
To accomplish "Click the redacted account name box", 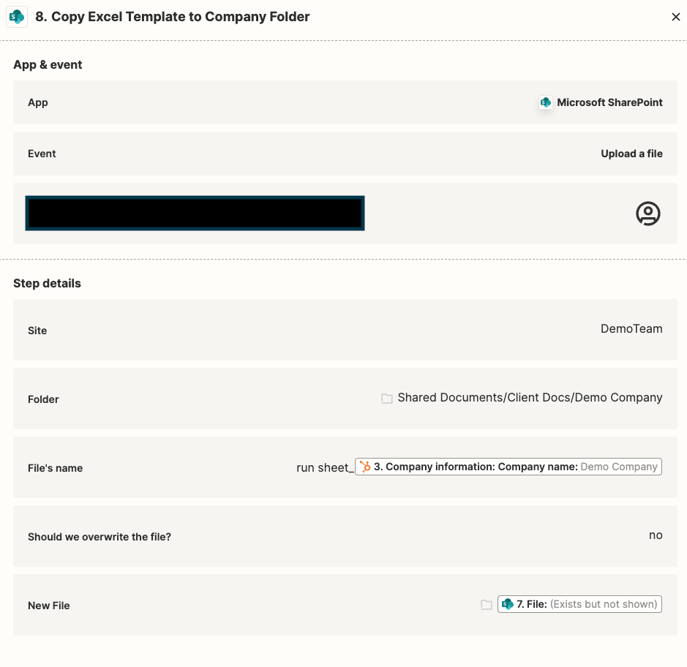I will [x=195, y=214].
